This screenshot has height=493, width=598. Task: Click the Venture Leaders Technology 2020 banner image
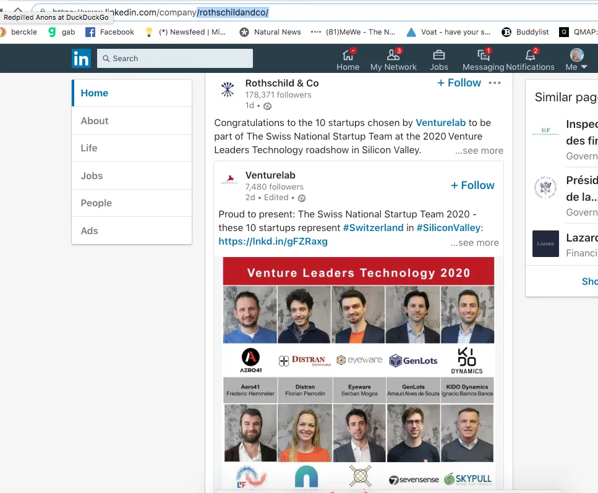click(x=359, y=271)
